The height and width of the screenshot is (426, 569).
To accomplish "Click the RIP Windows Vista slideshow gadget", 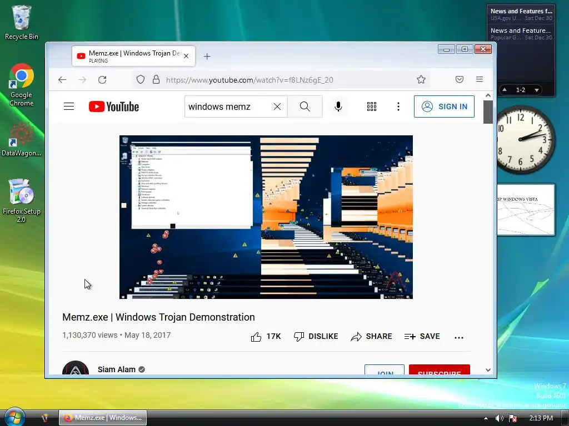I will point(526,209).
